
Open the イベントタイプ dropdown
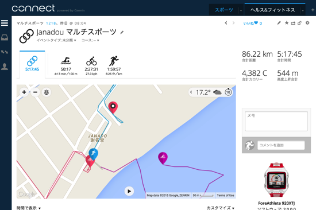coord(56,40)
